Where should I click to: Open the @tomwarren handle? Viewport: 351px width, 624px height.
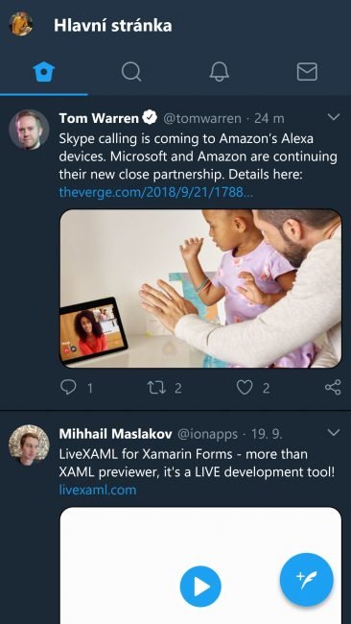point(202,118)
